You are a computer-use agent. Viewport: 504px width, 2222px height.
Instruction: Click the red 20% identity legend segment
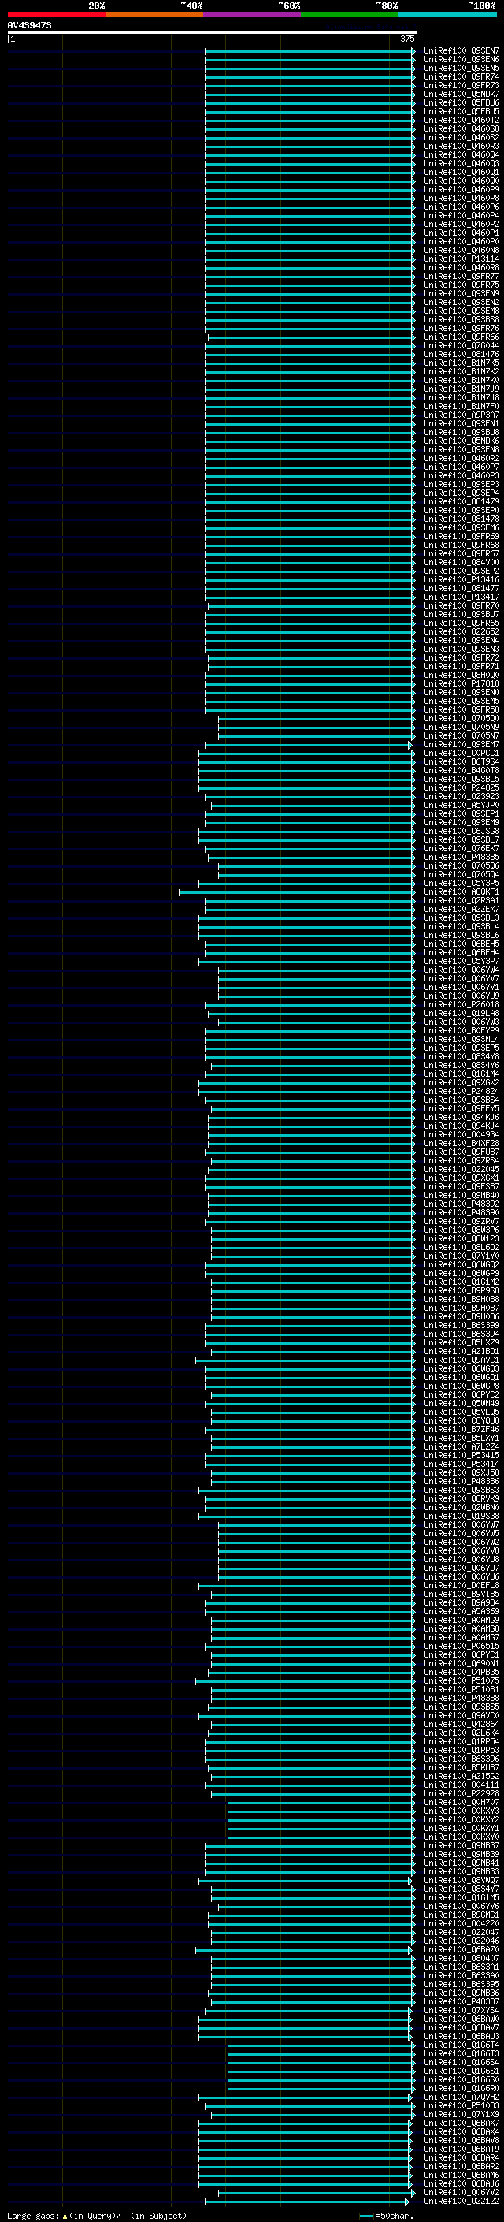click(x=56, y=14)
